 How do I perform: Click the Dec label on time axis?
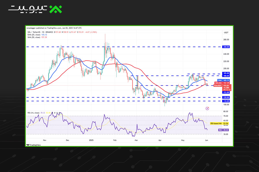[68, 140]
